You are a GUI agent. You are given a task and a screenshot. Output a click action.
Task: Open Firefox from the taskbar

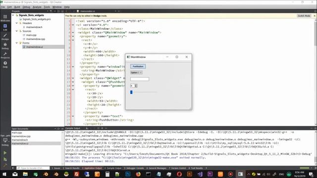coord(138,174)
